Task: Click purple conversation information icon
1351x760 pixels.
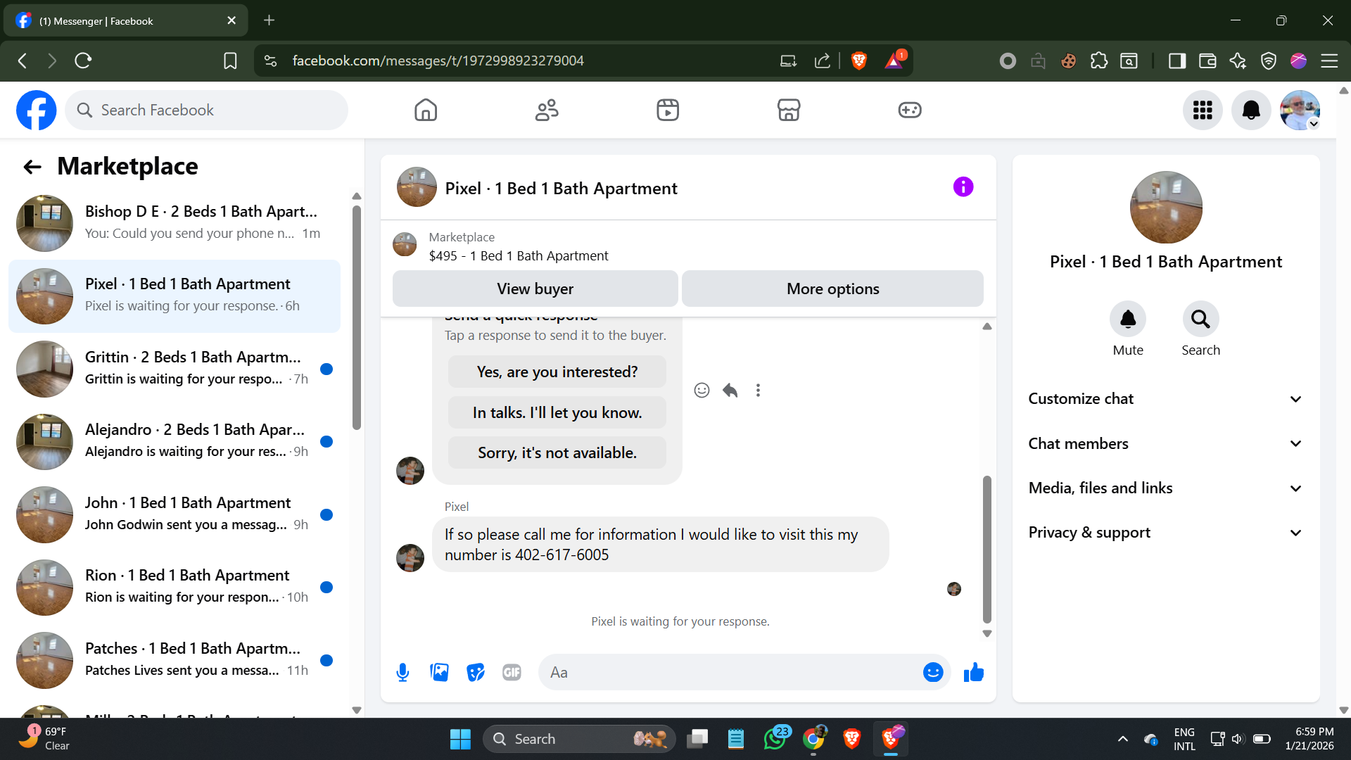Action: coord(963,187)
